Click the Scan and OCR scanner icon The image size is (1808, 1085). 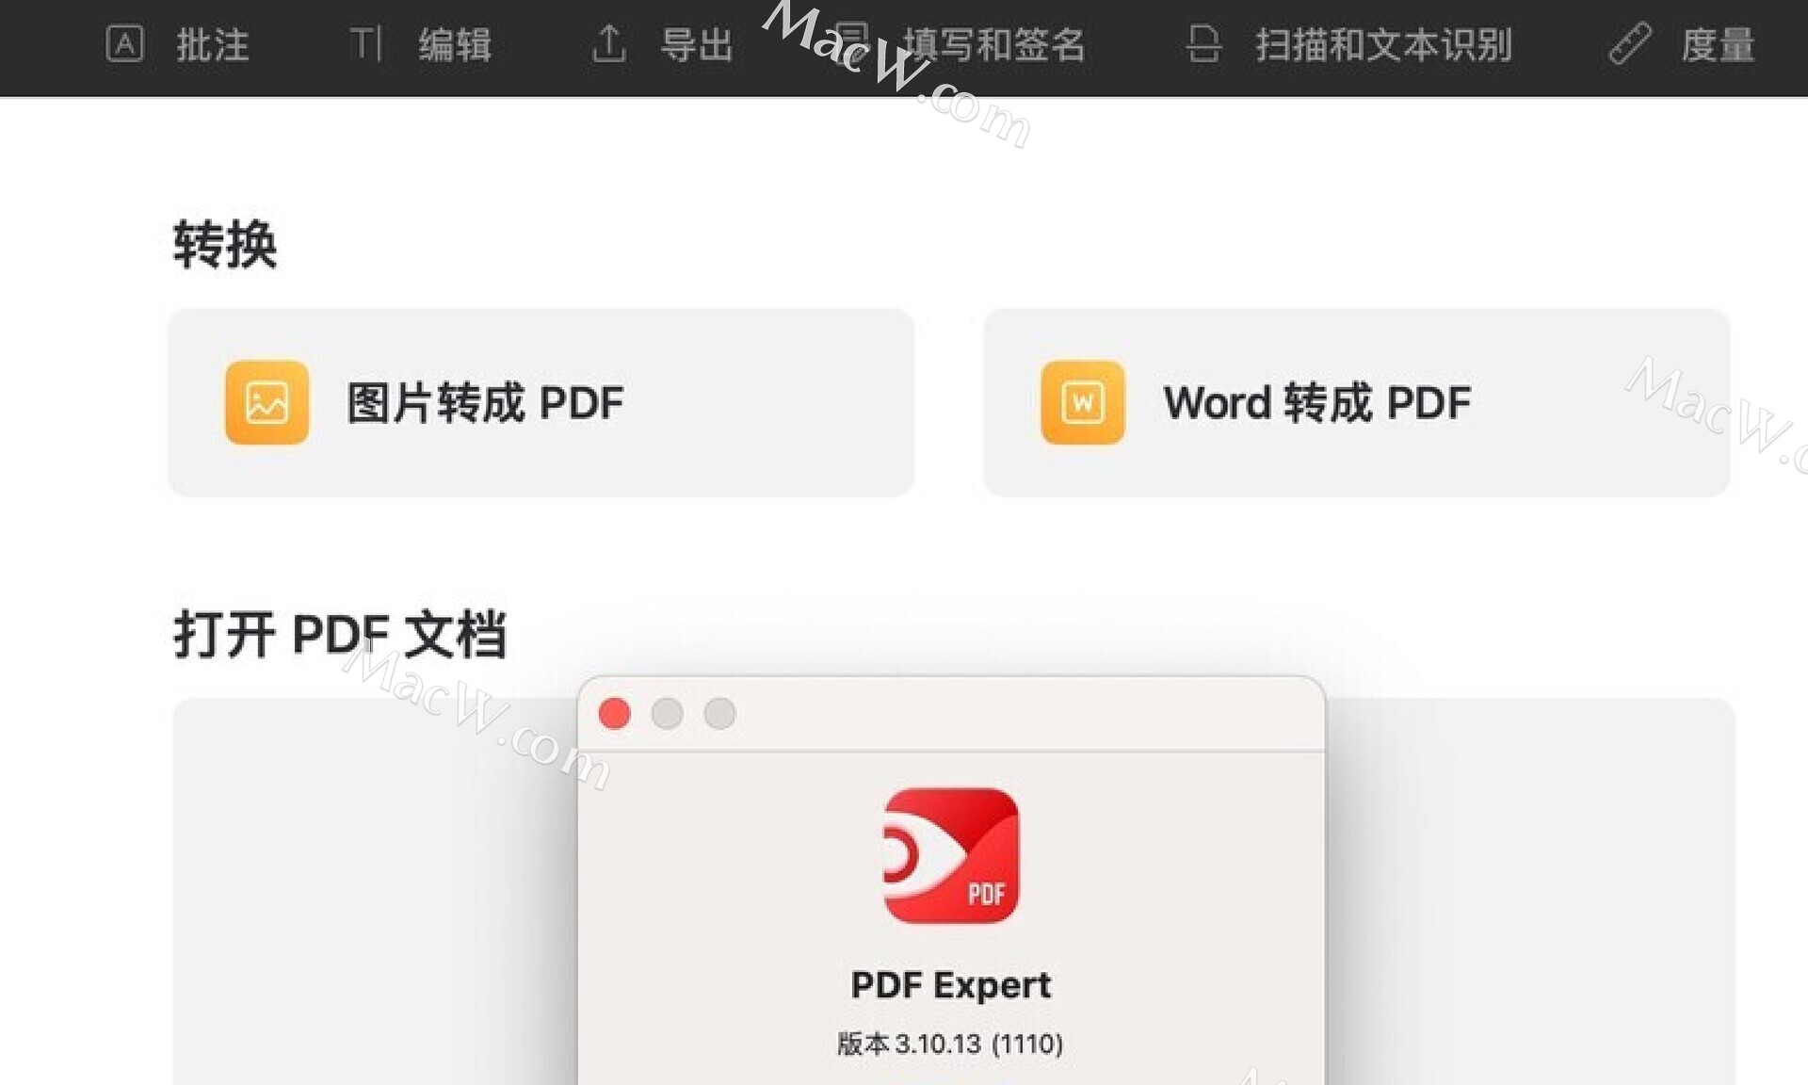pyautogui.click(x=1203, y=44)
